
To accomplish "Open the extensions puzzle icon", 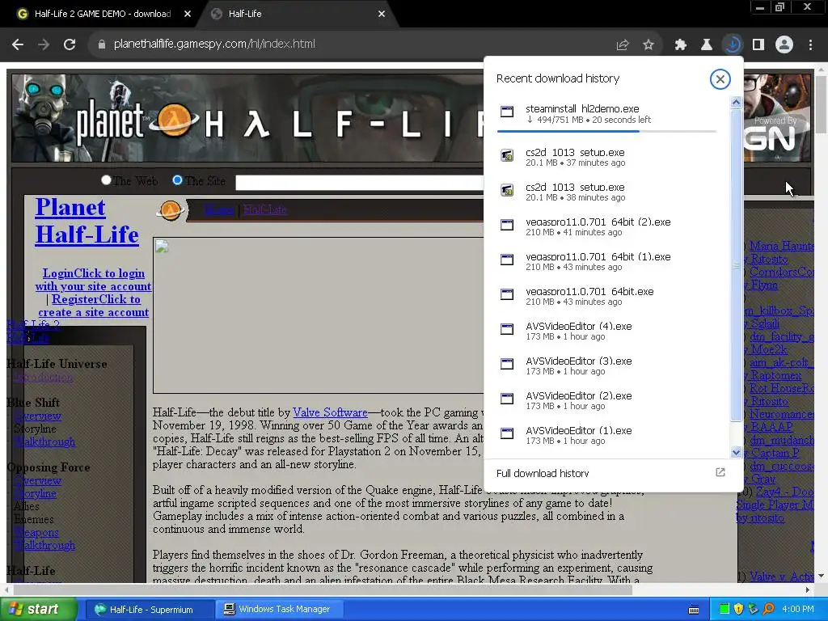I will [x=681, y=45].
